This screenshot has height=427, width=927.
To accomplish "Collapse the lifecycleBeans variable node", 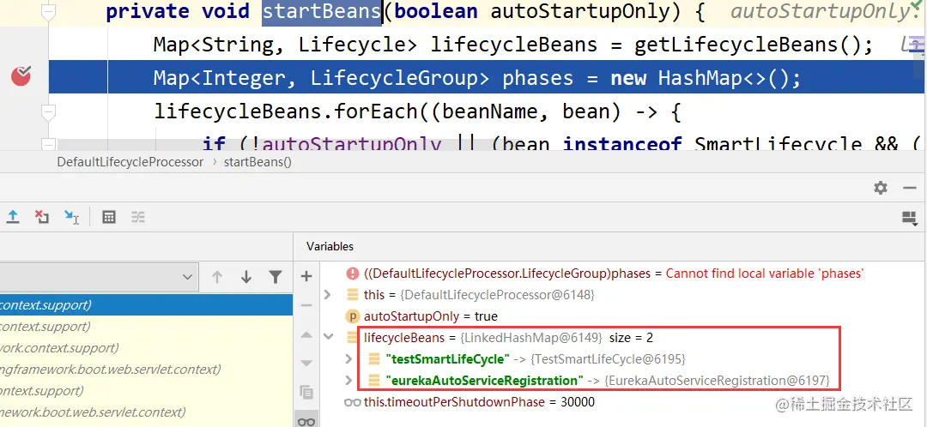I will (x=328, y=337).
